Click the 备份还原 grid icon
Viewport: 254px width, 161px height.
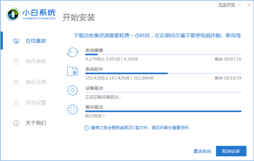click(x=16, y=82)
